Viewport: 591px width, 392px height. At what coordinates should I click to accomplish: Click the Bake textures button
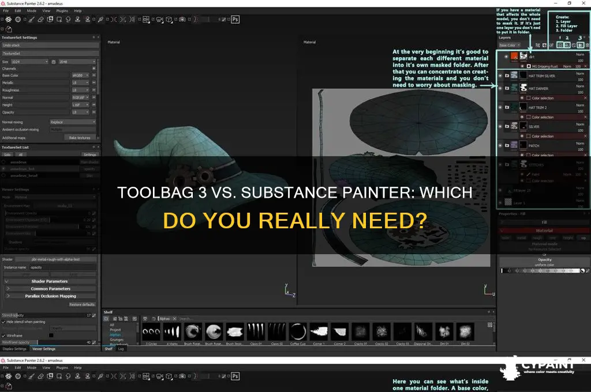80,138
